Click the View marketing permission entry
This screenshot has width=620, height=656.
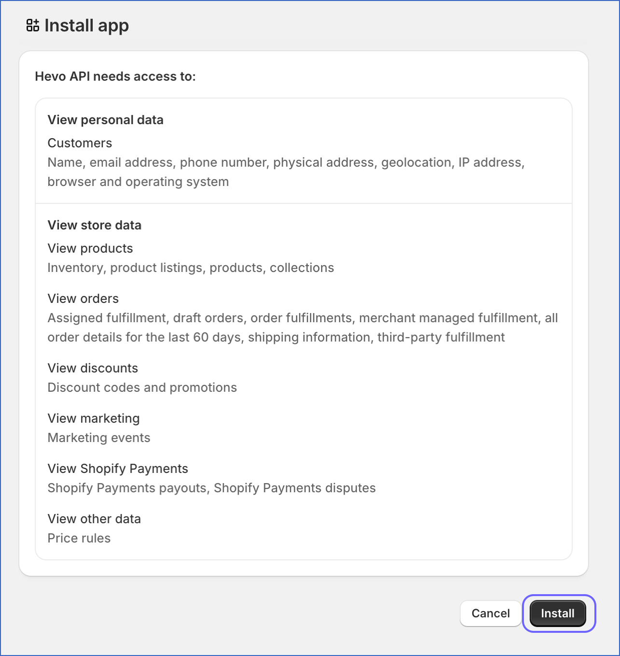click(x=93, y=418)
